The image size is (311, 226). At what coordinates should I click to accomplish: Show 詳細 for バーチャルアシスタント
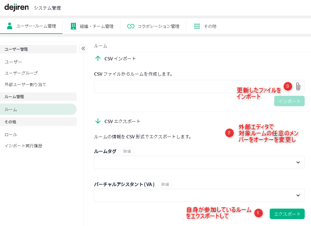(x=165, y=184)
